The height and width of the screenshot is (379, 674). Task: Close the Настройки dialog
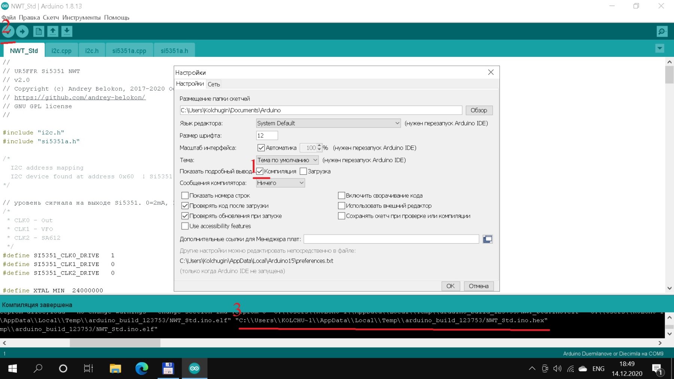[491, 72]
